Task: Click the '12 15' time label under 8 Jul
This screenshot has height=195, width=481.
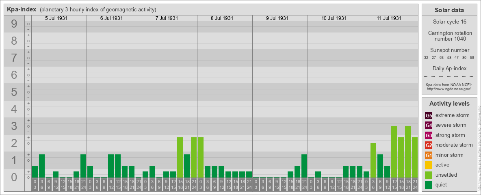Action: 228,184
